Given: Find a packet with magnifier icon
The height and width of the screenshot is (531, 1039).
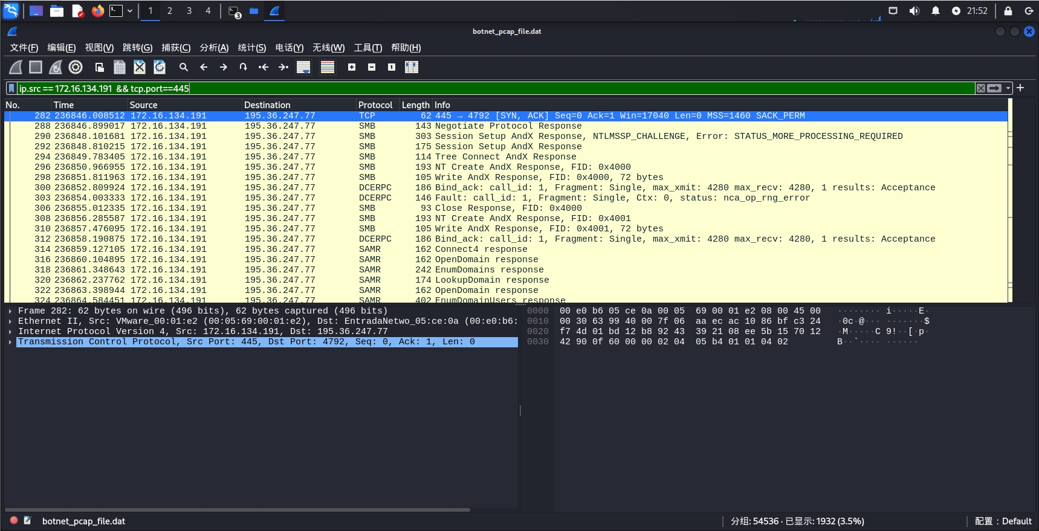Looking at the screenshot, I should coord(184,67).
